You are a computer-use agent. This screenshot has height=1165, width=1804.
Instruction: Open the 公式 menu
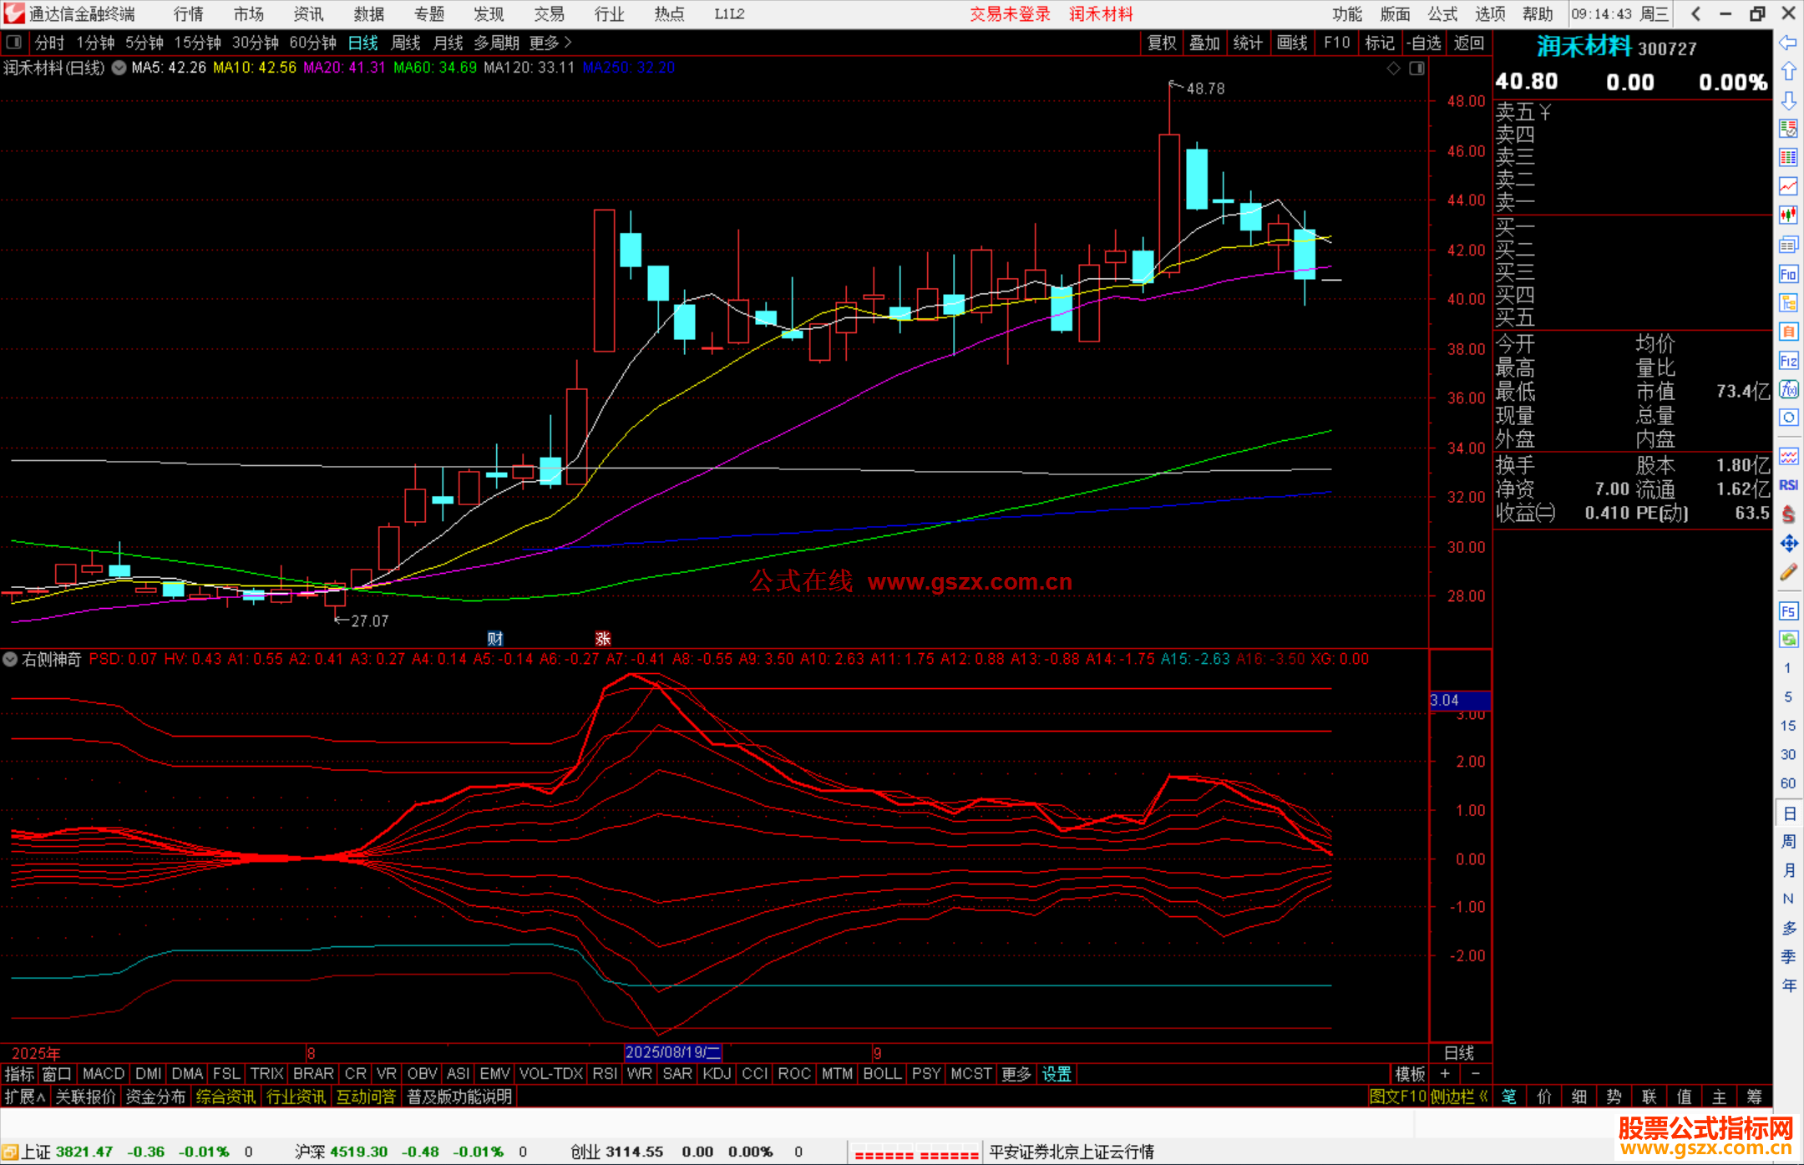(1442, 14)
